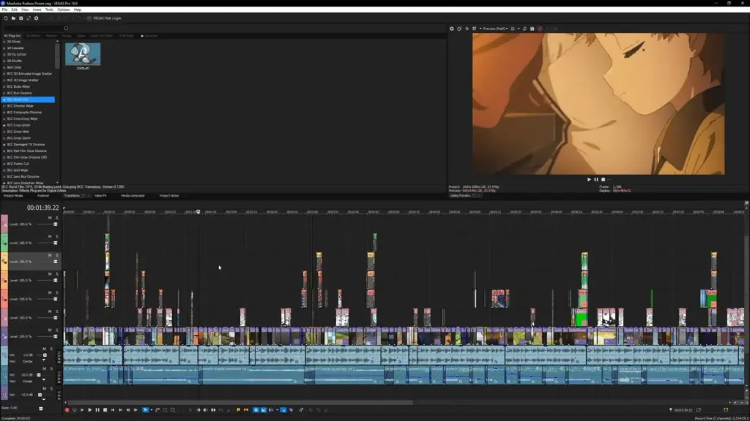The image size is (750, 421).
Task: Copy preview snapshot to clipboard
Action: (524, 29)
